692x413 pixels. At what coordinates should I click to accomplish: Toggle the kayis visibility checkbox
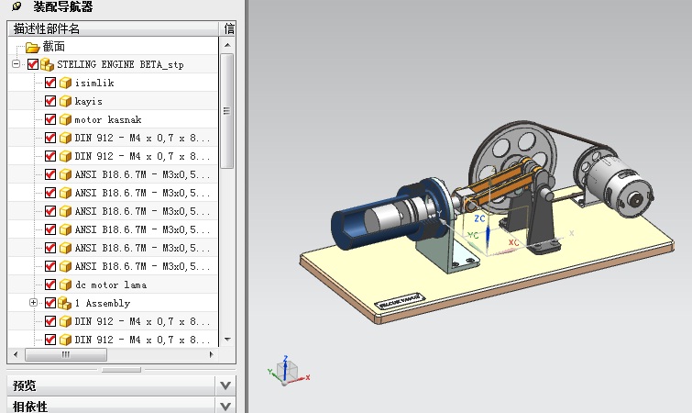(50, 101)
